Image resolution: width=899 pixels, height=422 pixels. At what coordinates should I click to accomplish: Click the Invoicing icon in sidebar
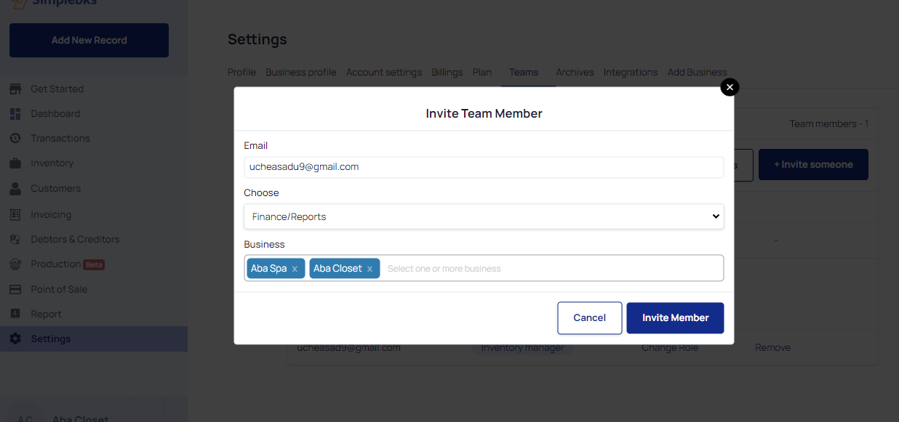(15, 215)
